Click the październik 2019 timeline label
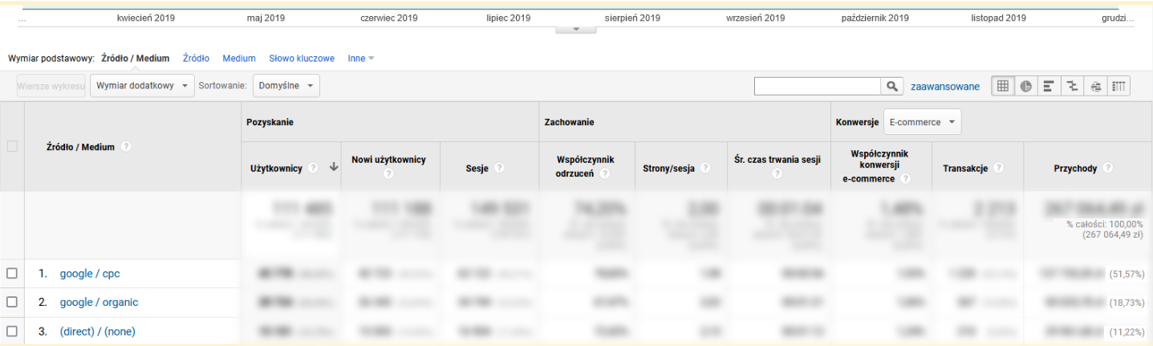This screenshot has width=1153, height=346. click(x=875, y=18)
